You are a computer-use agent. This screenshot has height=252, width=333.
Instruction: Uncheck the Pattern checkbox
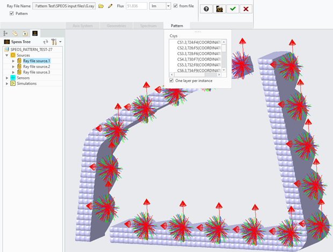12,13
